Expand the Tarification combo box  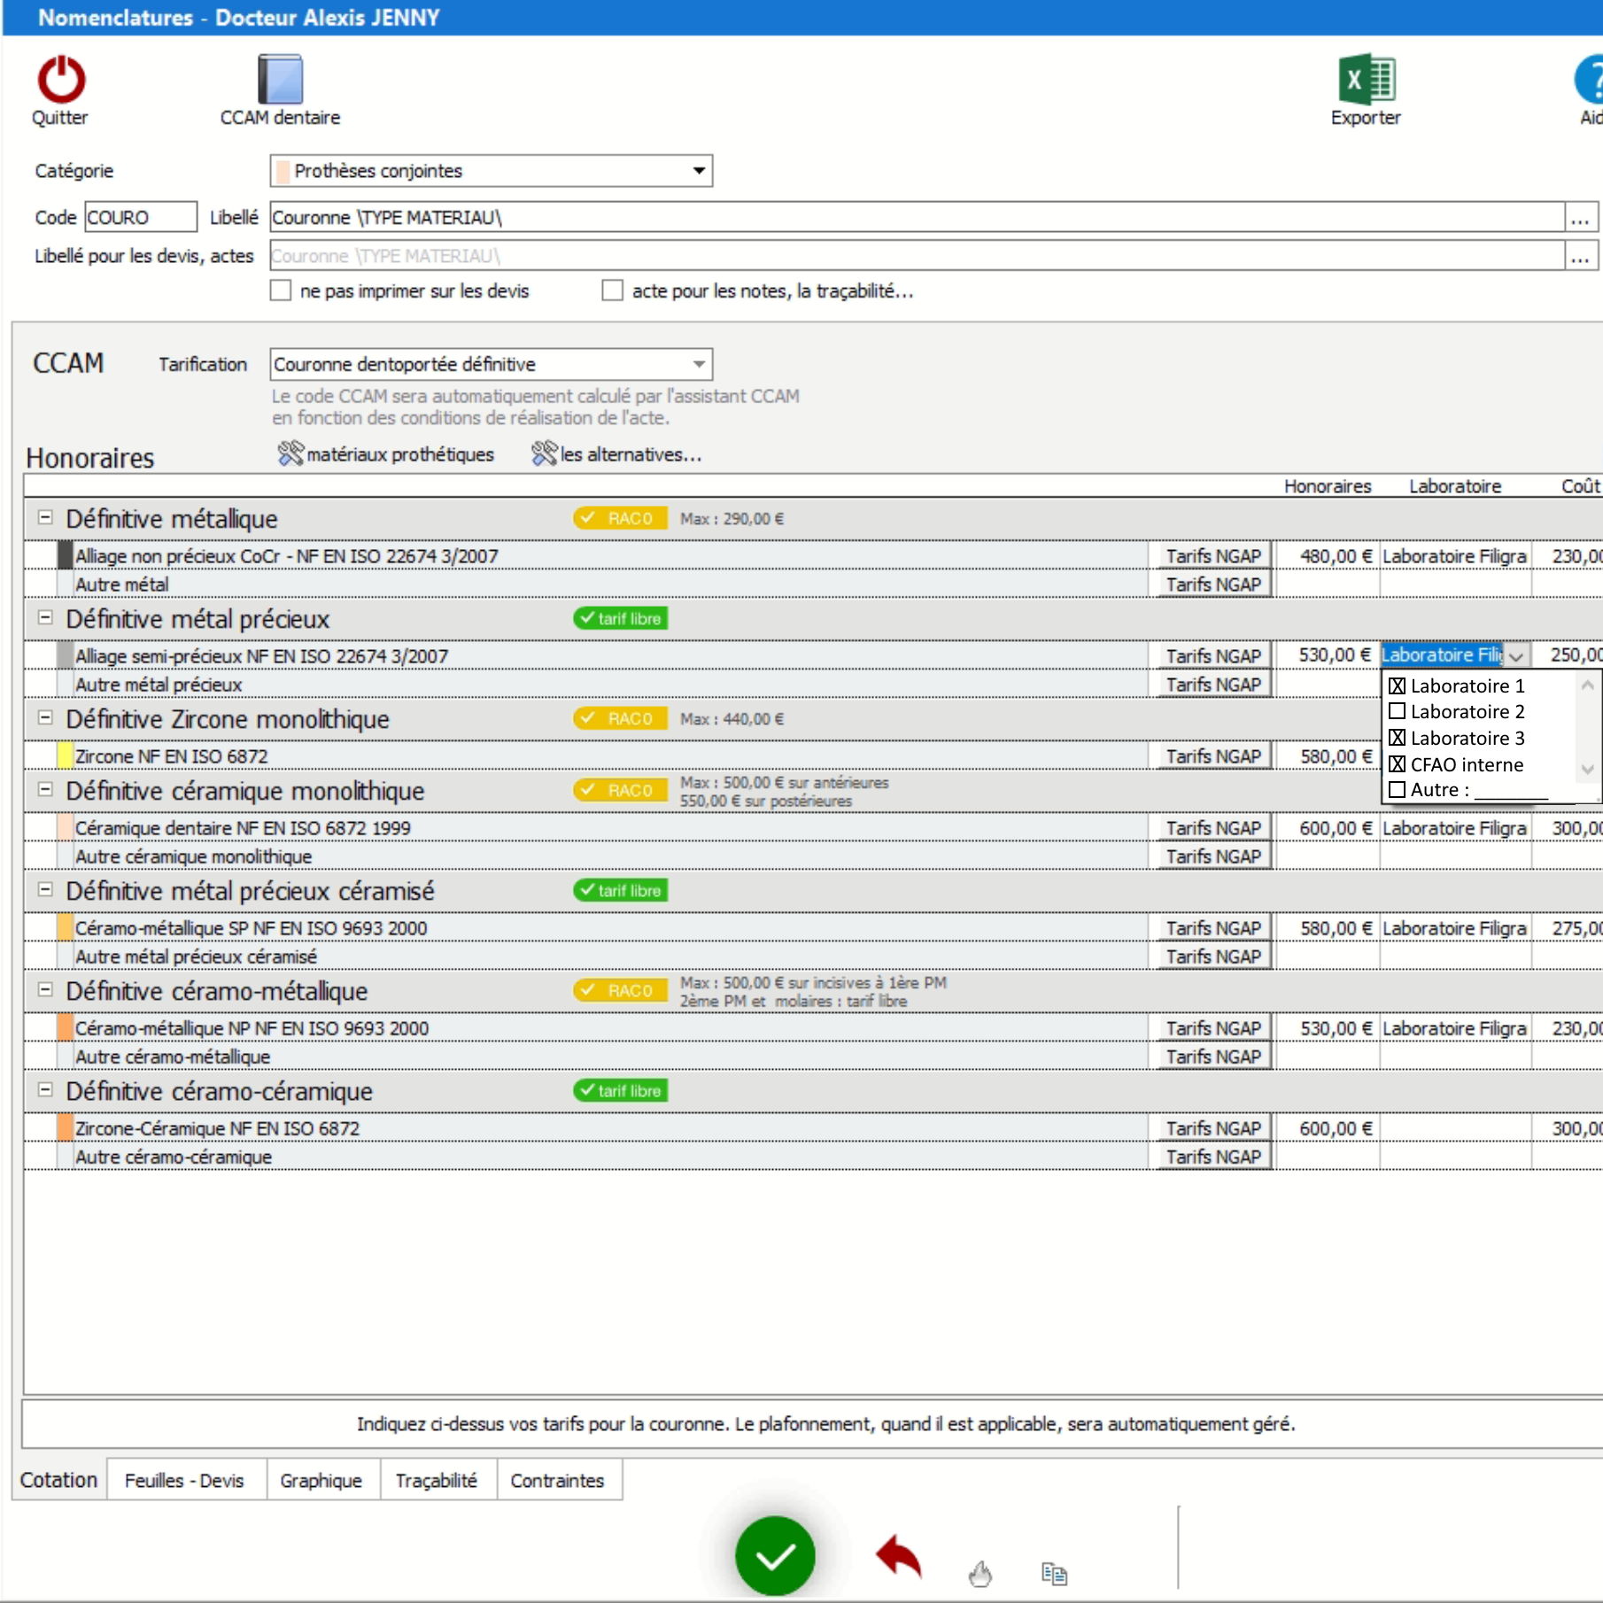coord(699,365)
